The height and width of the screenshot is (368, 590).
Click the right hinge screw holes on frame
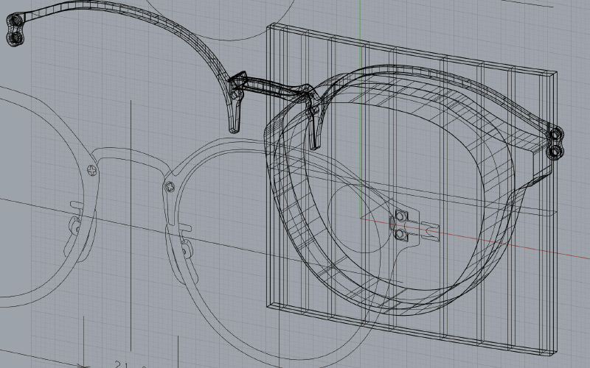pos(555,143)
